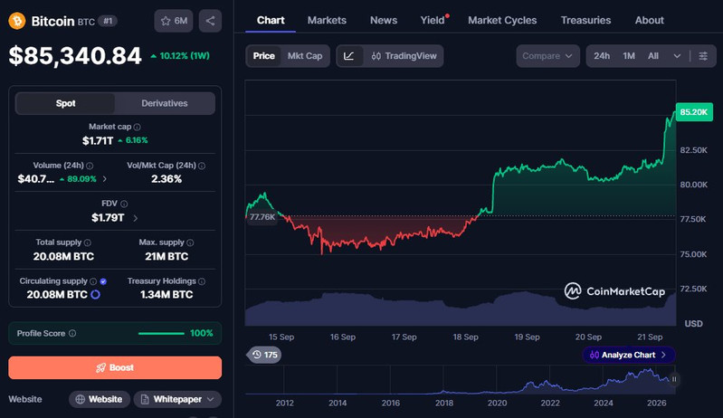Click $1.79T FDV value
The width and height of the screenshot is (723, 418).
click(x=108, y=217)
